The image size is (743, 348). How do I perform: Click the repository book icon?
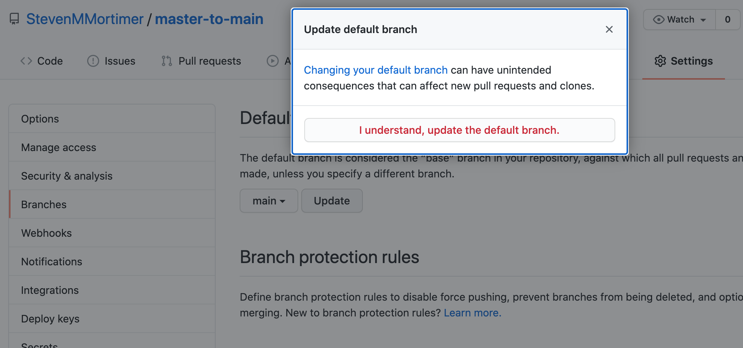(14, 19)
